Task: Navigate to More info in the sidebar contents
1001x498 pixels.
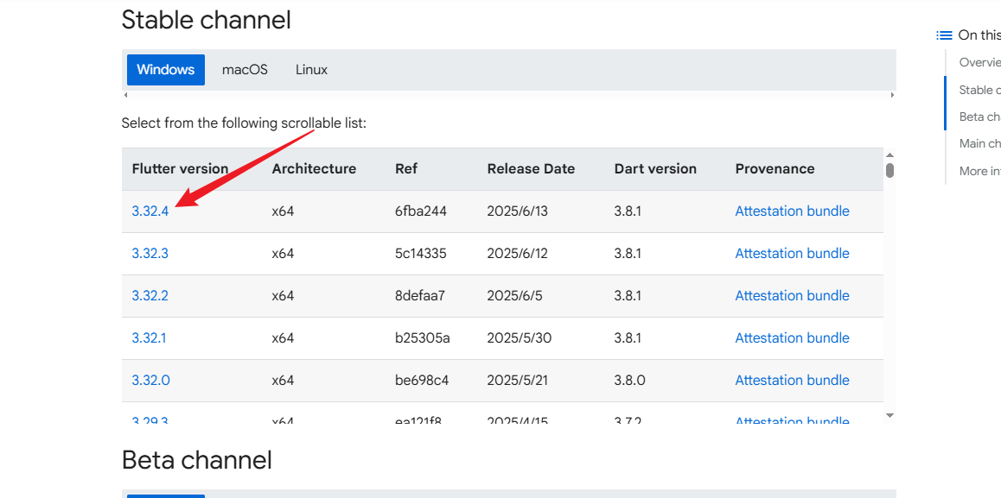Action: click(x=979, y=171)
